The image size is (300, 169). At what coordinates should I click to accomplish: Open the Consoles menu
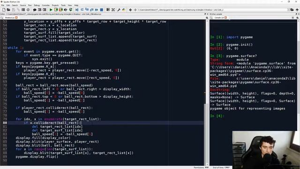pyautogui.click(x=46, y=5)
